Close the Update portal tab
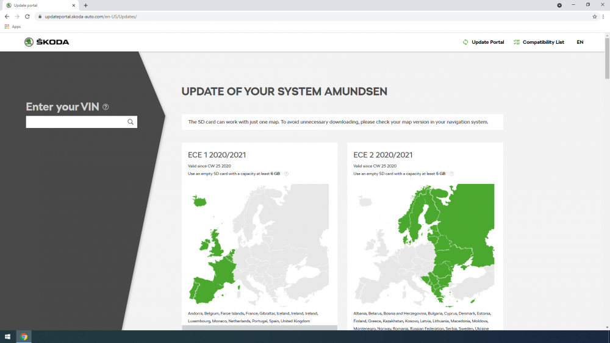610x343 pixels. point(74,5)
